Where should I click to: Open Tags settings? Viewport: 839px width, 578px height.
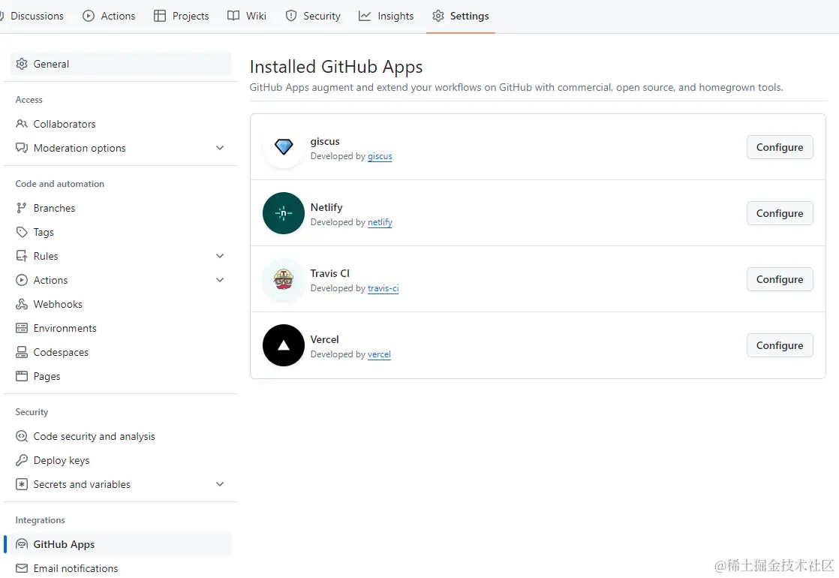(121, 232)
